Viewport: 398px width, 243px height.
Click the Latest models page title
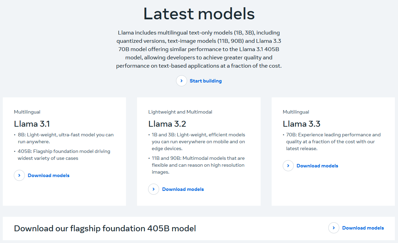tap(199, 14)
